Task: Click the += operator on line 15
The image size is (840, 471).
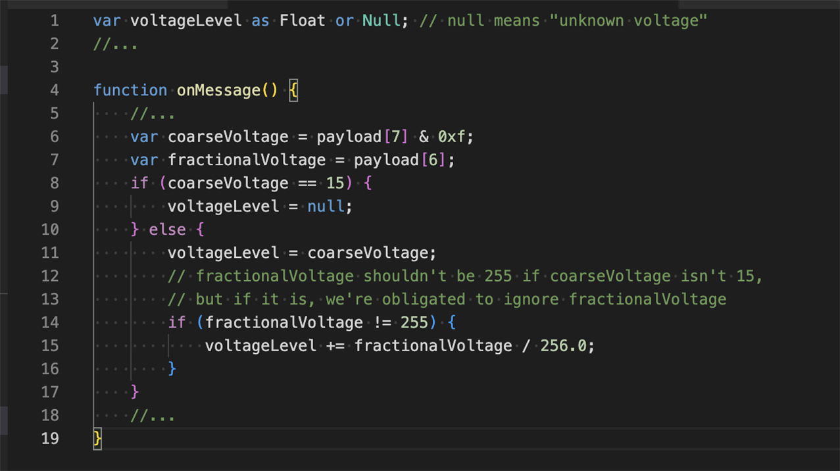Action: pos(335,346)
